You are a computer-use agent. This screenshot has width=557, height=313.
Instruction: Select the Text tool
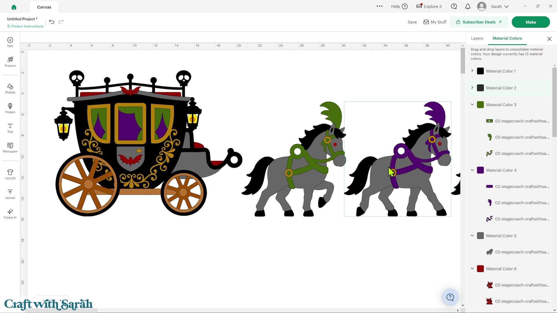pos(10,128)
